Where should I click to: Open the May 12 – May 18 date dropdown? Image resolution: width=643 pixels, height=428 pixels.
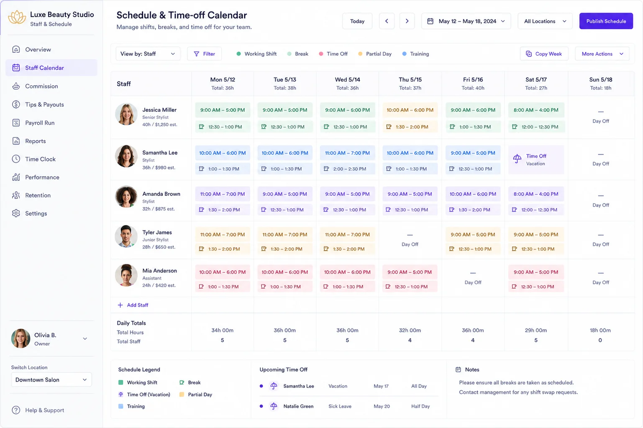[466, 21]
